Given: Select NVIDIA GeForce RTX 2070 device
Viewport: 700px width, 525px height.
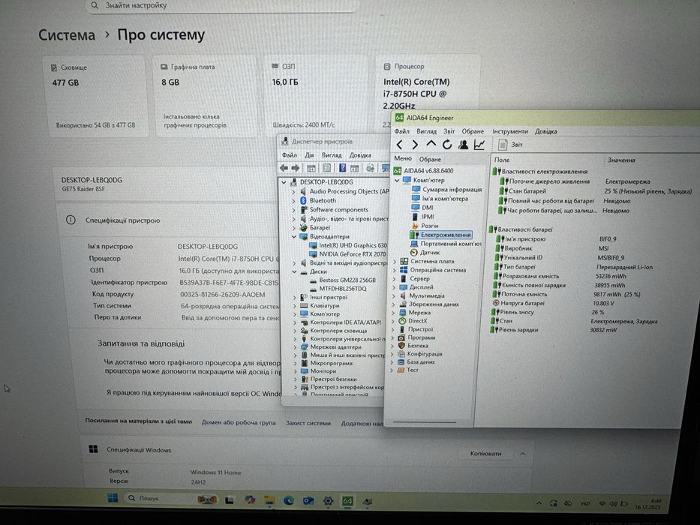Looking at the screenshot, I should [348, 254].
